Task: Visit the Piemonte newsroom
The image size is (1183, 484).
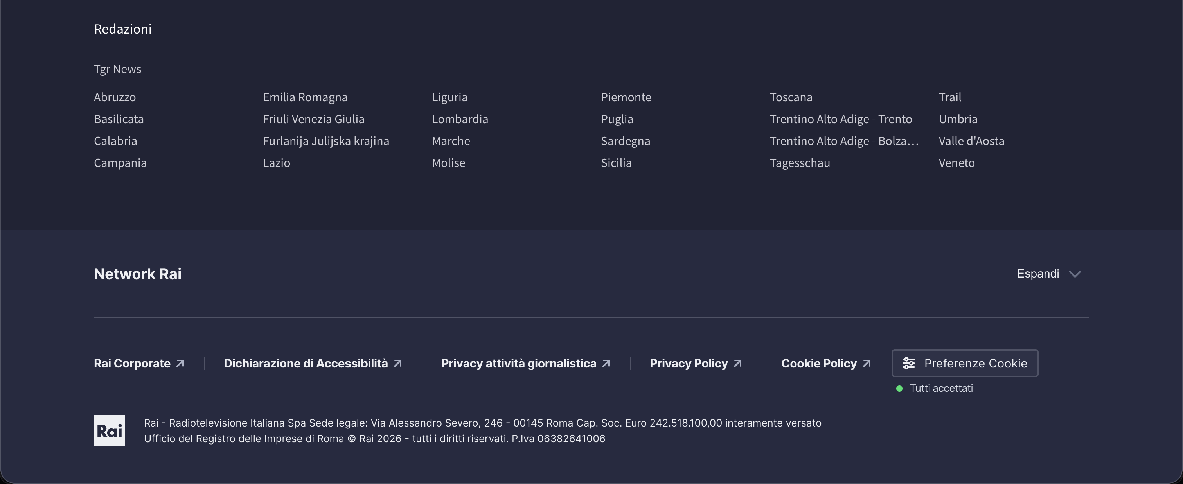Action: click(x=626, y=97)
